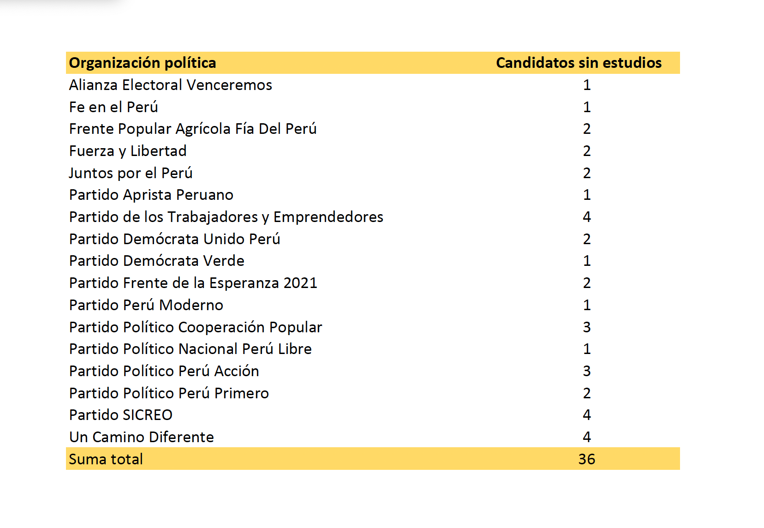
Task: Click the 'Fe en el Perú' cell
Action: click(113, 107)
